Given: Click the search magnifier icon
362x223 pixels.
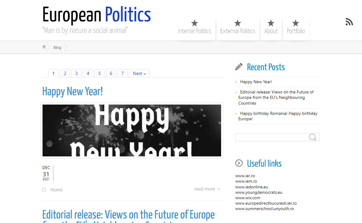Looking at the screenshot, I should pos(313,137).
